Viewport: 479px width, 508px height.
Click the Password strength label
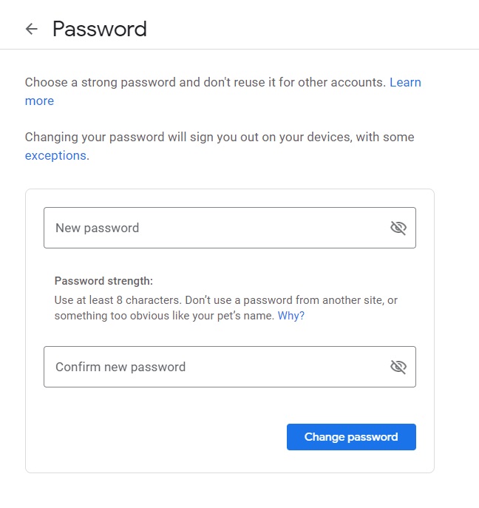[x=103, y=281]
